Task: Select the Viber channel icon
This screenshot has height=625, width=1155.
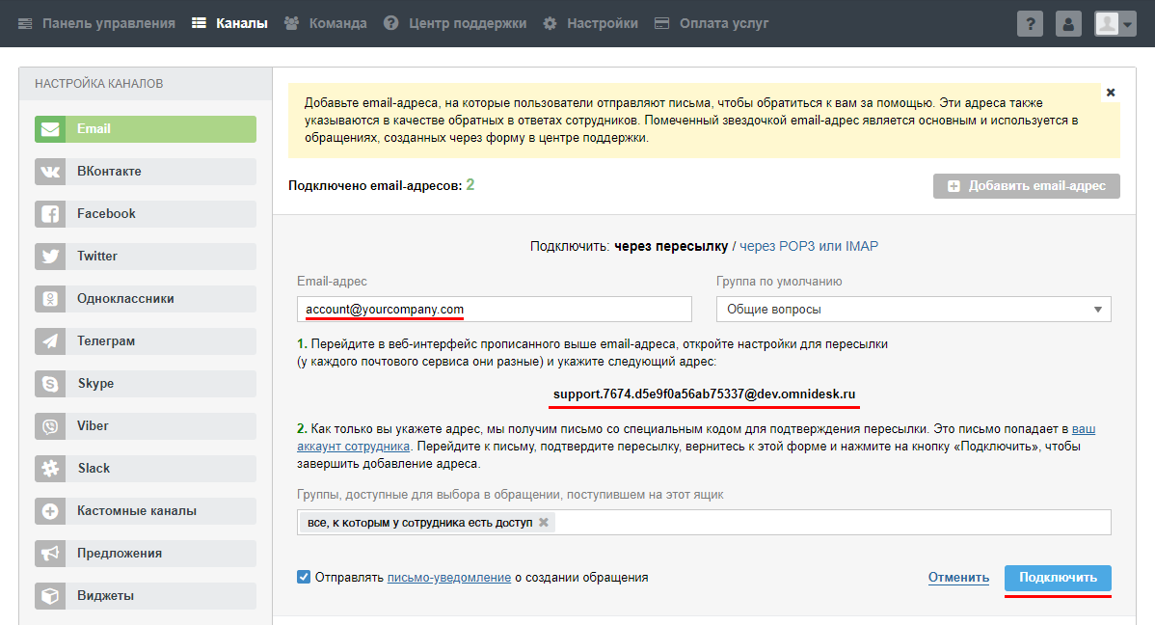Action: coord(49,426)
